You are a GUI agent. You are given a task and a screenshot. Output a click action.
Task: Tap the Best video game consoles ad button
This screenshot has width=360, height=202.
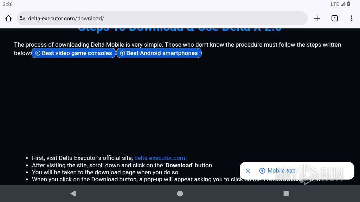tap(74, 53)
